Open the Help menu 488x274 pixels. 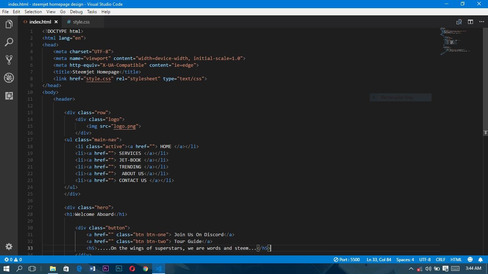point(106,12)
